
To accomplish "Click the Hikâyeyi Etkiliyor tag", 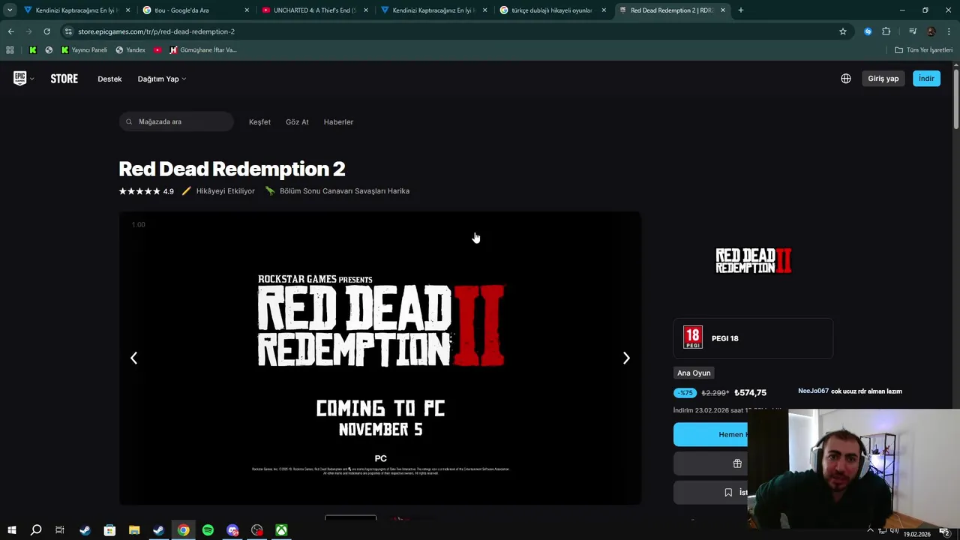I will 218,191.
